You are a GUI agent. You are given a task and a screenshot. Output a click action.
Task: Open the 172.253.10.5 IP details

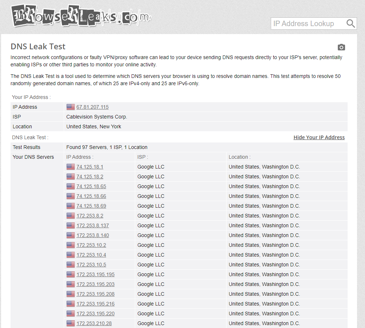point(91,265)
